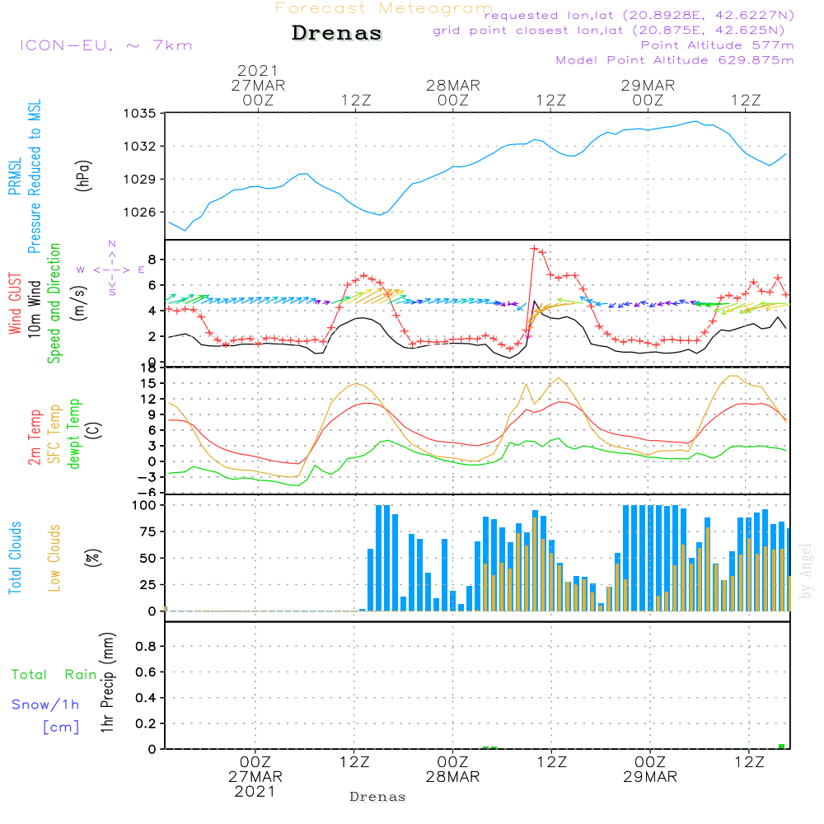Screen dimensions: 824x824
Task: Click the 'PRMSL' axis label
Action: [15, 176]
